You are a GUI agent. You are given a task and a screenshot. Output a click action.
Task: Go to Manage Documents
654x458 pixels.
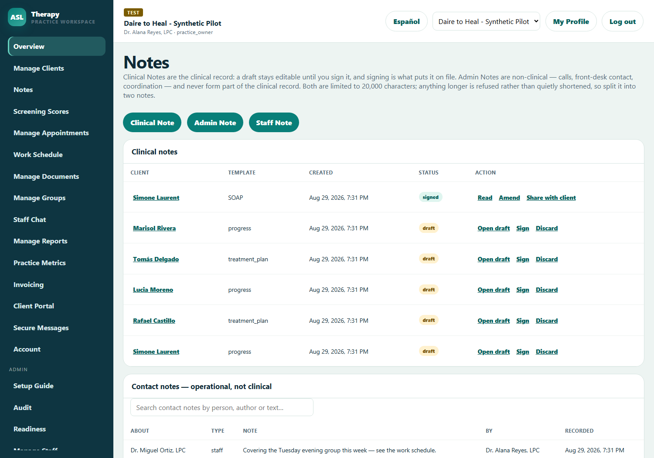[57, 176]
